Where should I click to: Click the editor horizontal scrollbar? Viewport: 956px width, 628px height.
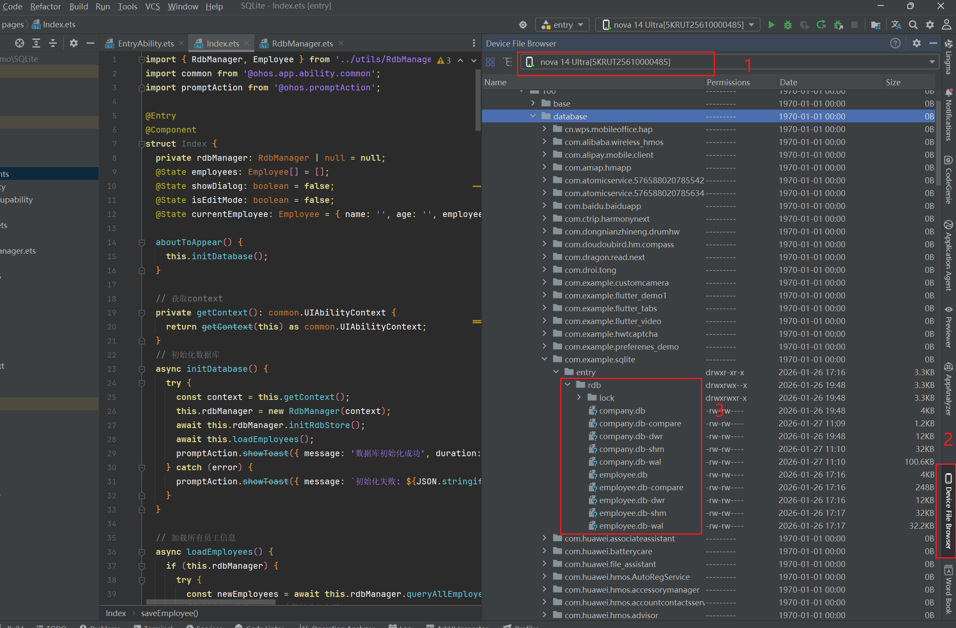tap(211, 602)
